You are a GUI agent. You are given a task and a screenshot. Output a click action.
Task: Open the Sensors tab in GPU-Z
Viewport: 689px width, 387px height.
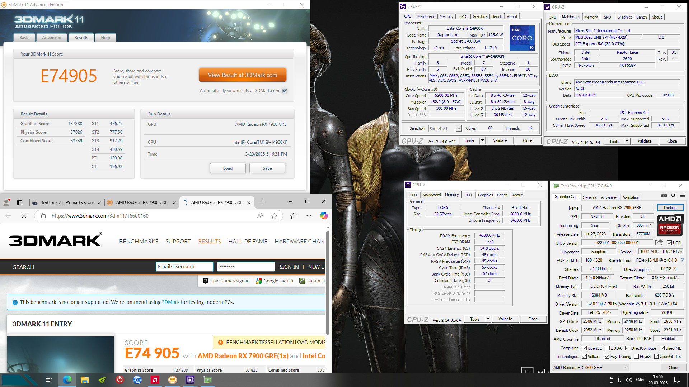click(x=590, y=197)
